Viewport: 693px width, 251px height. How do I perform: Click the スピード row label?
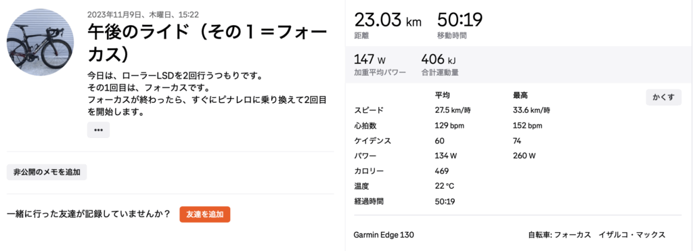point(369,110)
